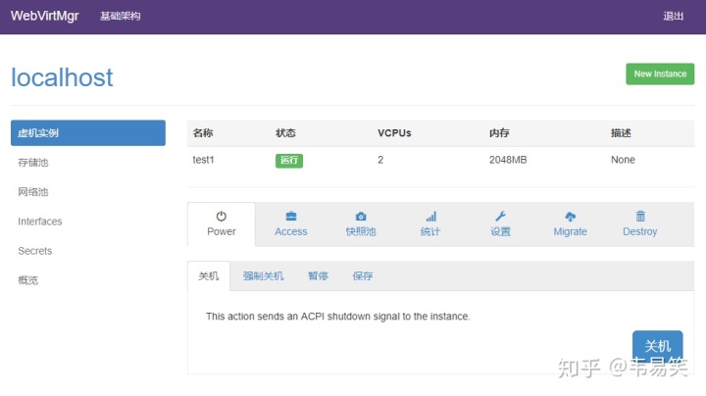Open the Power tab label
Viewport: 706px width, 396px height.
(221, 231)
